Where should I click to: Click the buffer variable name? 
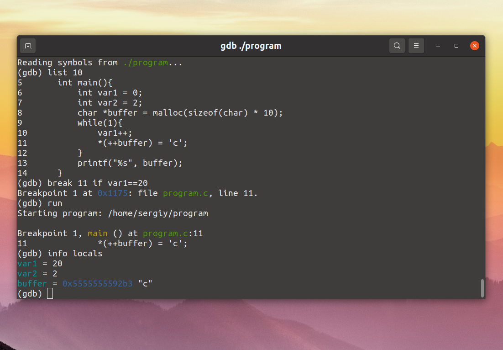point(32,284)
